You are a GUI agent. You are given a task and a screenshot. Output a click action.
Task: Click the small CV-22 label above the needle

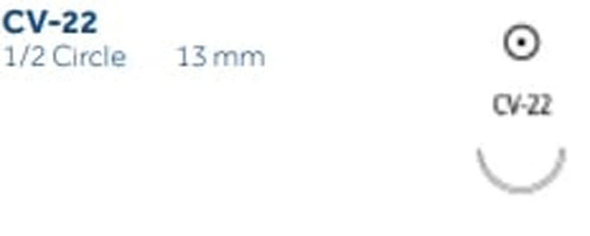click(522, 106)
